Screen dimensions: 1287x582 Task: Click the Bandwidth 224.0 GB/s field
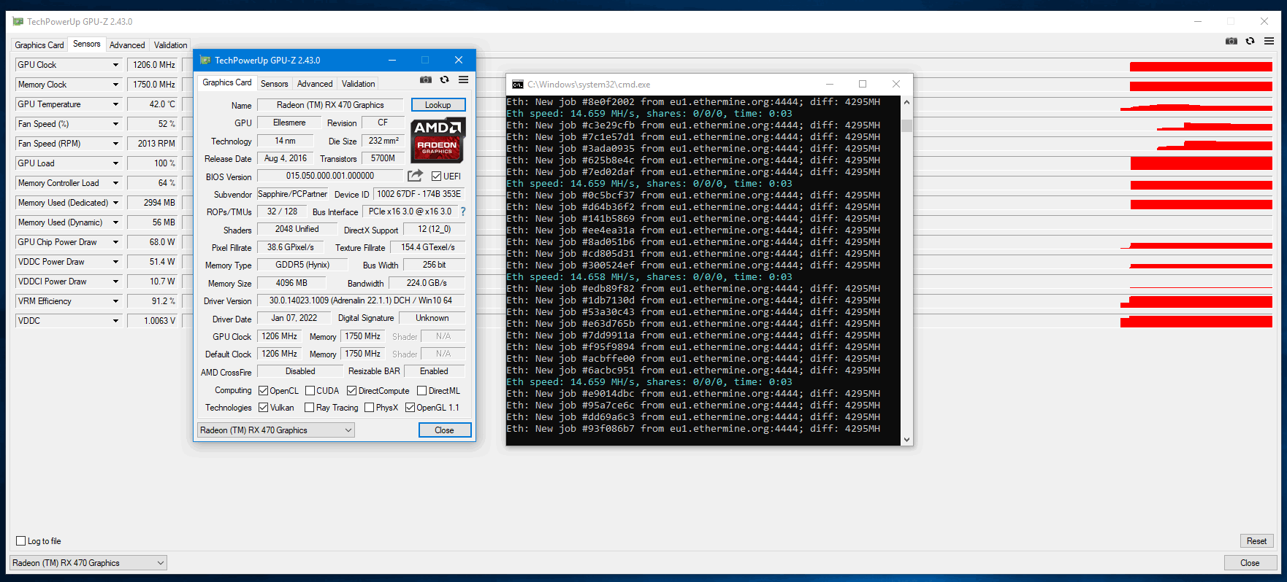(427, 283)
